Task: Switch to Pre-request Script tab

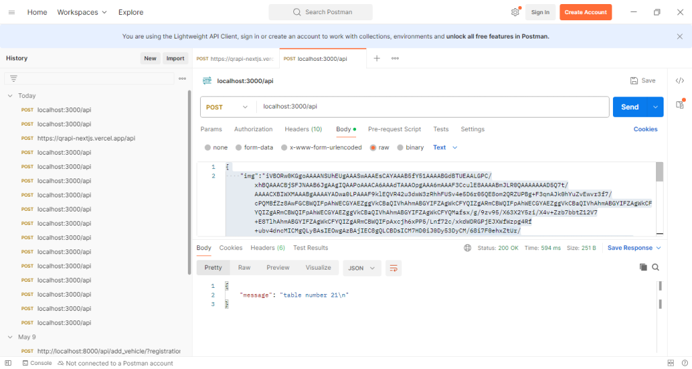Action: point(395,129)
